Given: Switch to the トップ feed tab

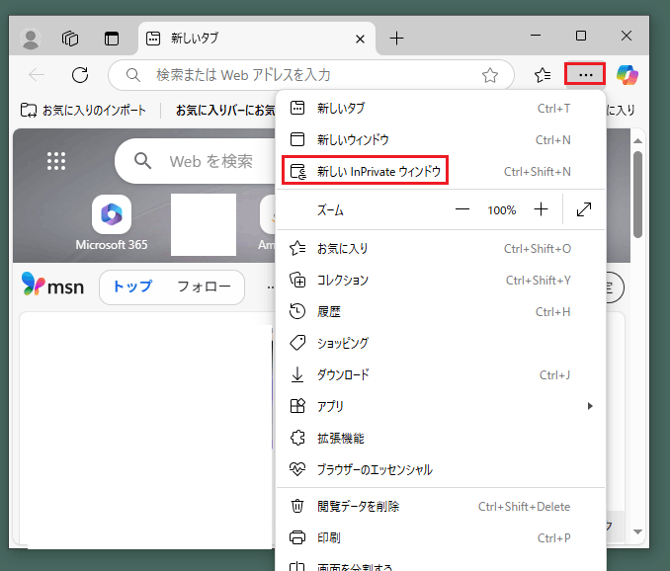Looking at the screenshot, I should pyautogui.click(x=132, y=286).
